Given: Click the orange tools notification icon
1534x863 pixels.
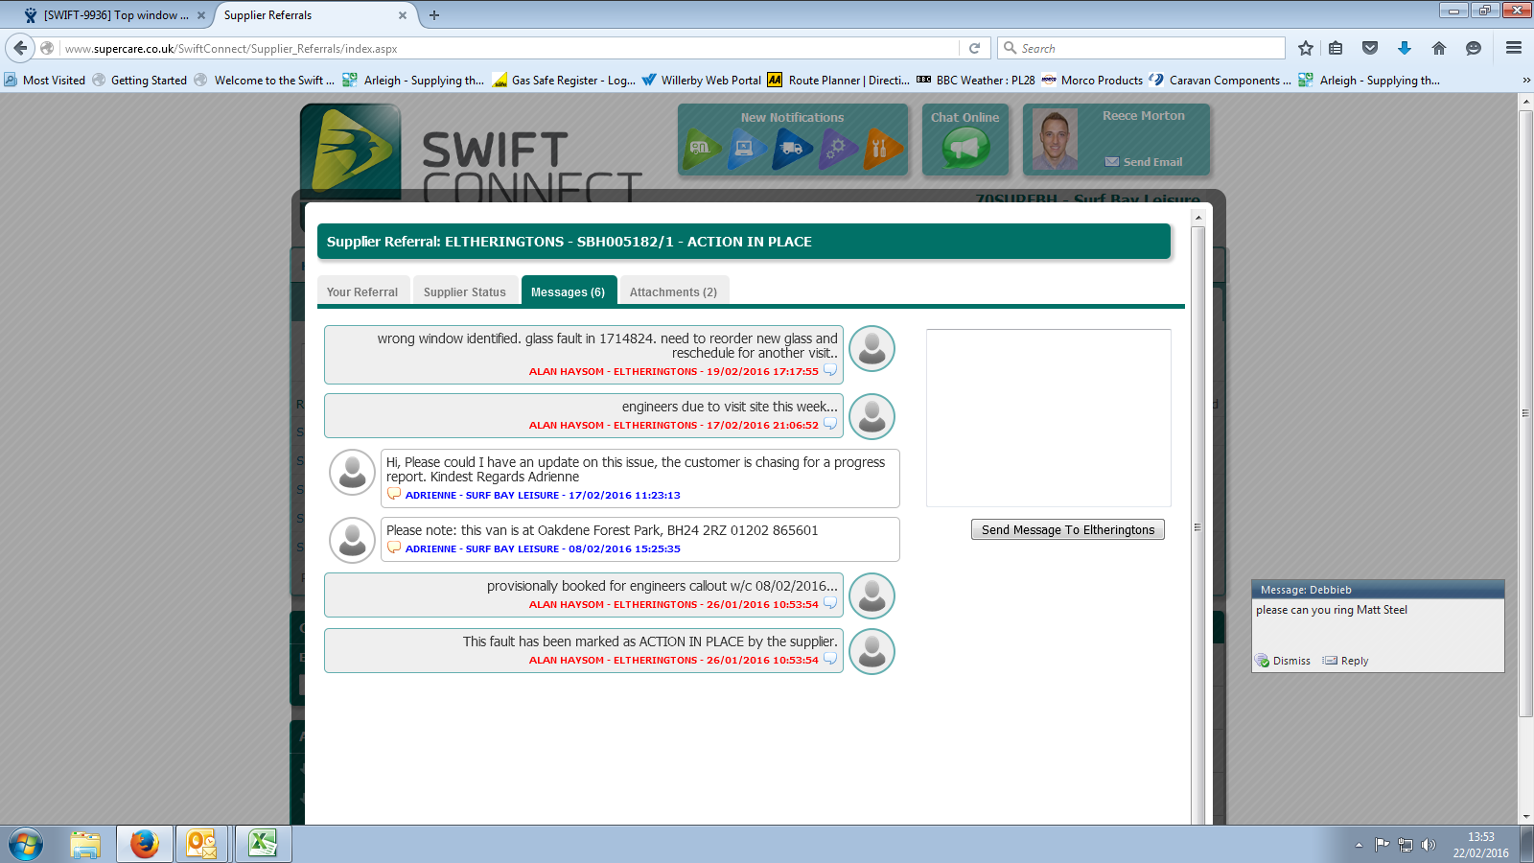Looking at the screenshot, I should (882, 149).
